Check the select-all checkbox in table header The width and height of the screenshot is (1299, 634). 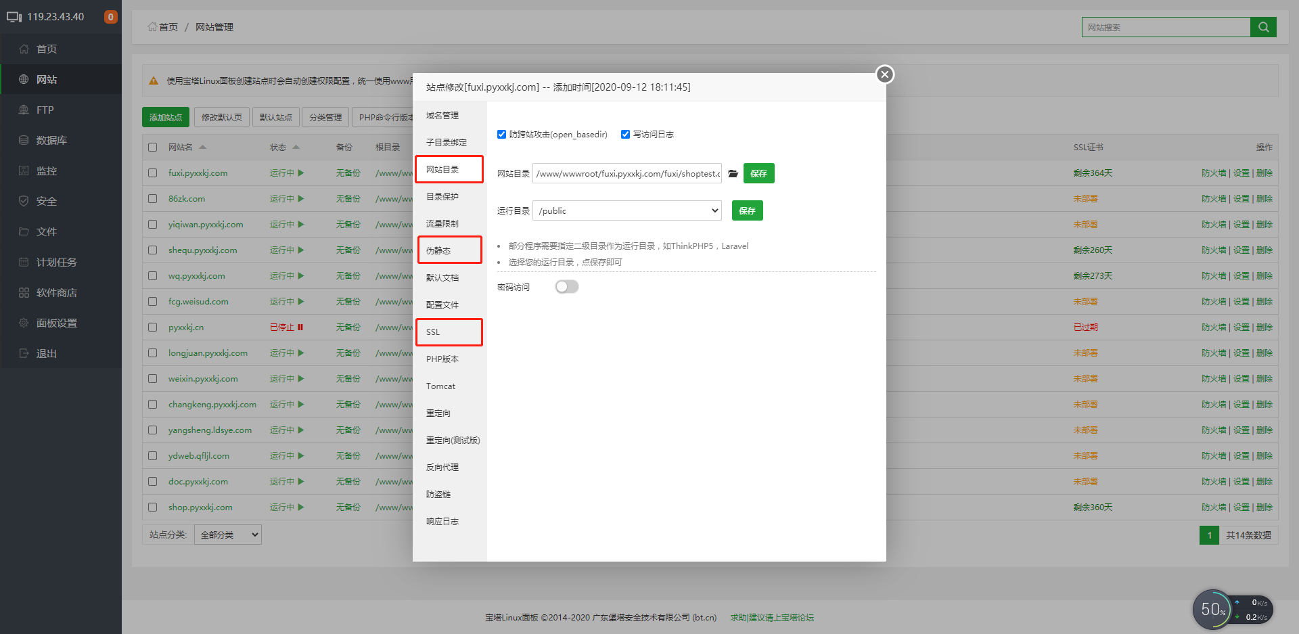[x=153, y=147]
